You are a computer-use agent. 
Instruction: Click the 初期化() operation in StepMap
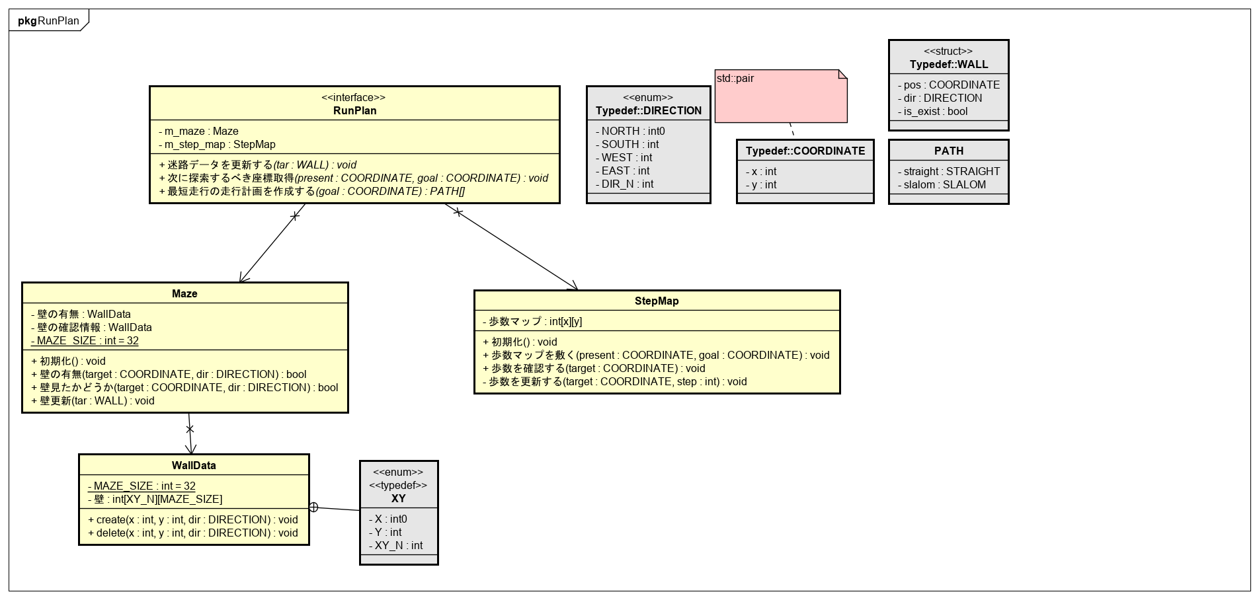point(520,342)
